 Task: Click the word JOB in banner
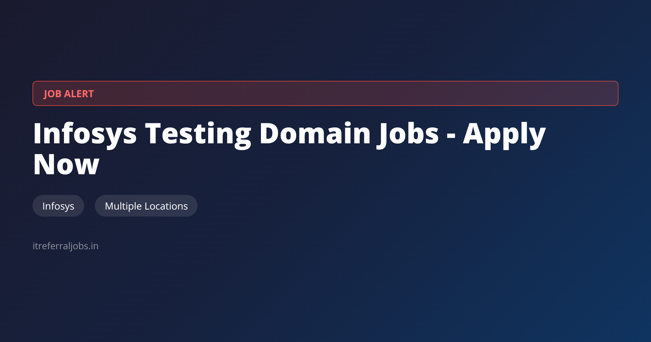click(x=53, y=94)
